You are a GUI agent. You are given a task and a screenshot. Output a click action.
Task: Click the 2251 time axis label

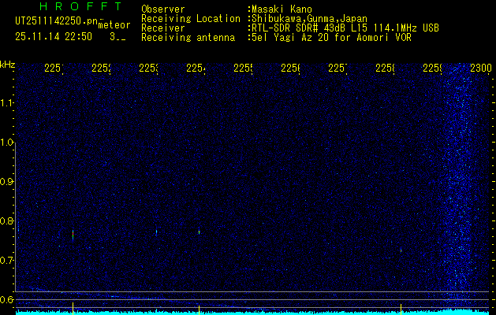click(54, 68)
